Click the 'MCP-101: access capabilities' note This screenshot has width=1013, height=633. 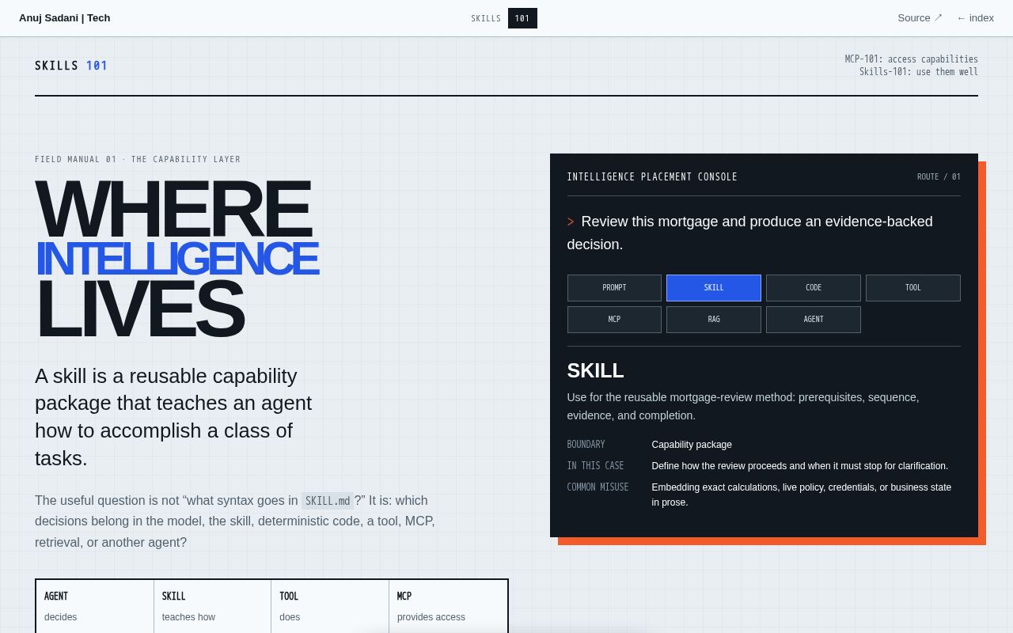pyautogui.click(x=911, y=59)
